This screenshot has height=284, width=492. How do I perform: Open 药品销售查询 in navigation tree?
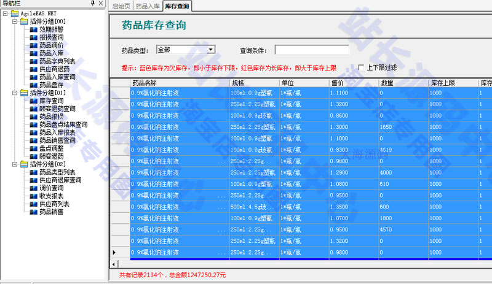pyautogui.click(x=57, y=140)
